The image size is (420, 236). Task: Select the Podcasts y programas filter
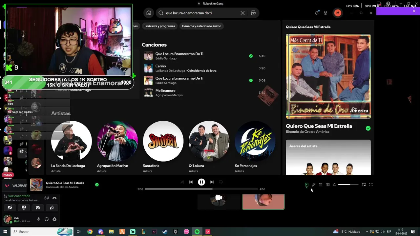(x=160, y=26)
